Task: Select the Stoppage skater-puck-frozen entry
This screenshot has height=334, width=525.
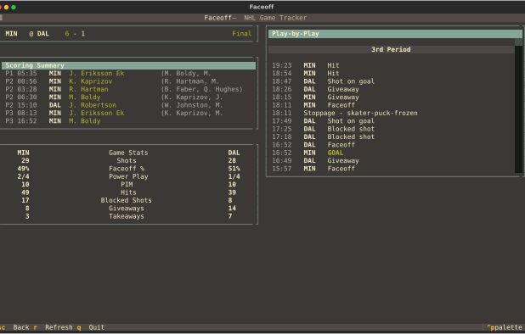Action: (x=392, y=113)
